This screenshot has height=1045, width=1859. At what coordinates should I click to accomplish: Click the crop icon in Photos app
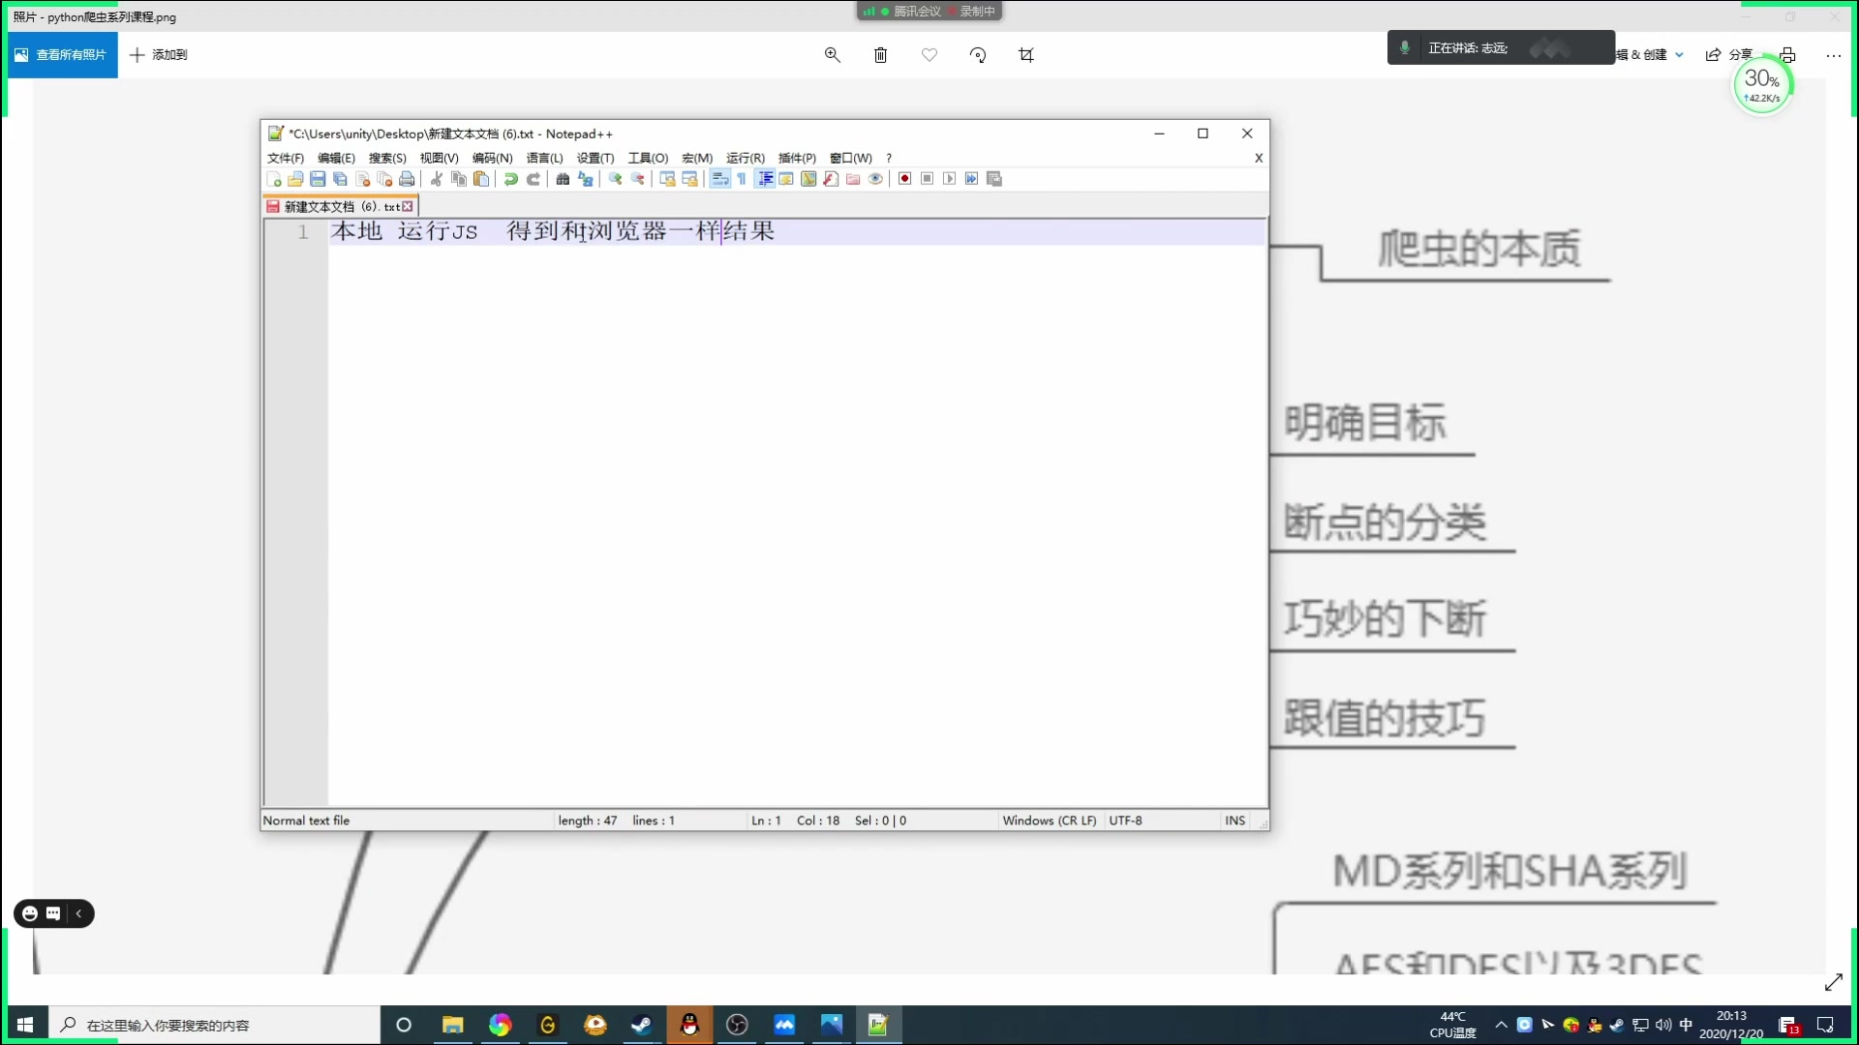point(1026,55)
